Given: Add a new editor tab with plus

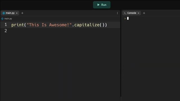Looking at the screenshot, I should point(22,13).
